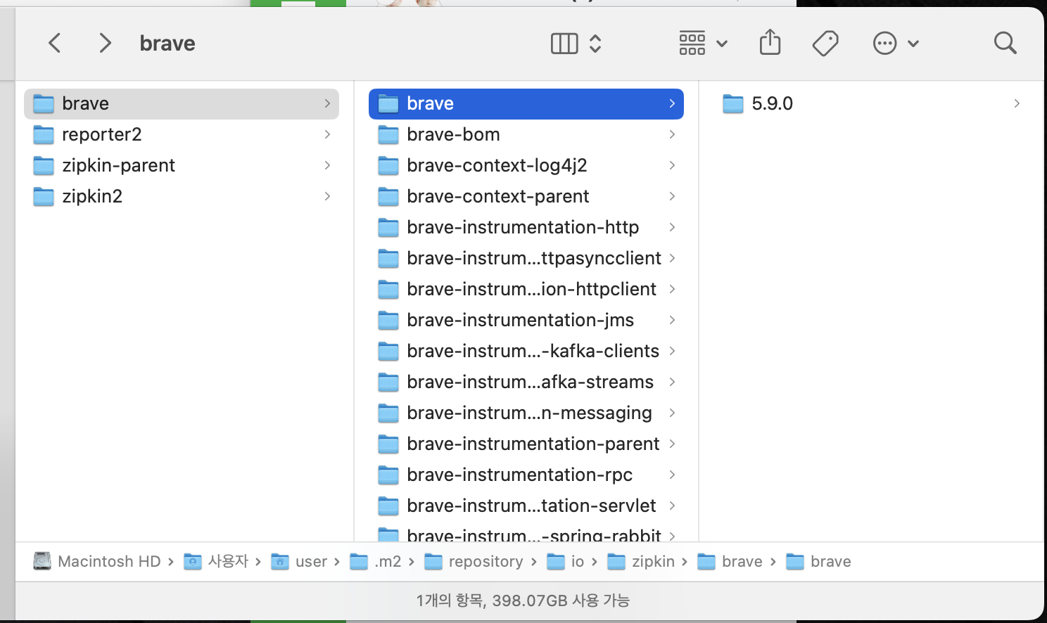Screen dimensions: 1047x623
Task: Select brave folder in first column
Action: [182, 103]
